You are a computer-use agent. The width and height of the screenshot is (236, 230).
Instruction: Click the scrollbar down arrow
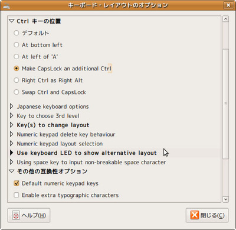(225, 199)
